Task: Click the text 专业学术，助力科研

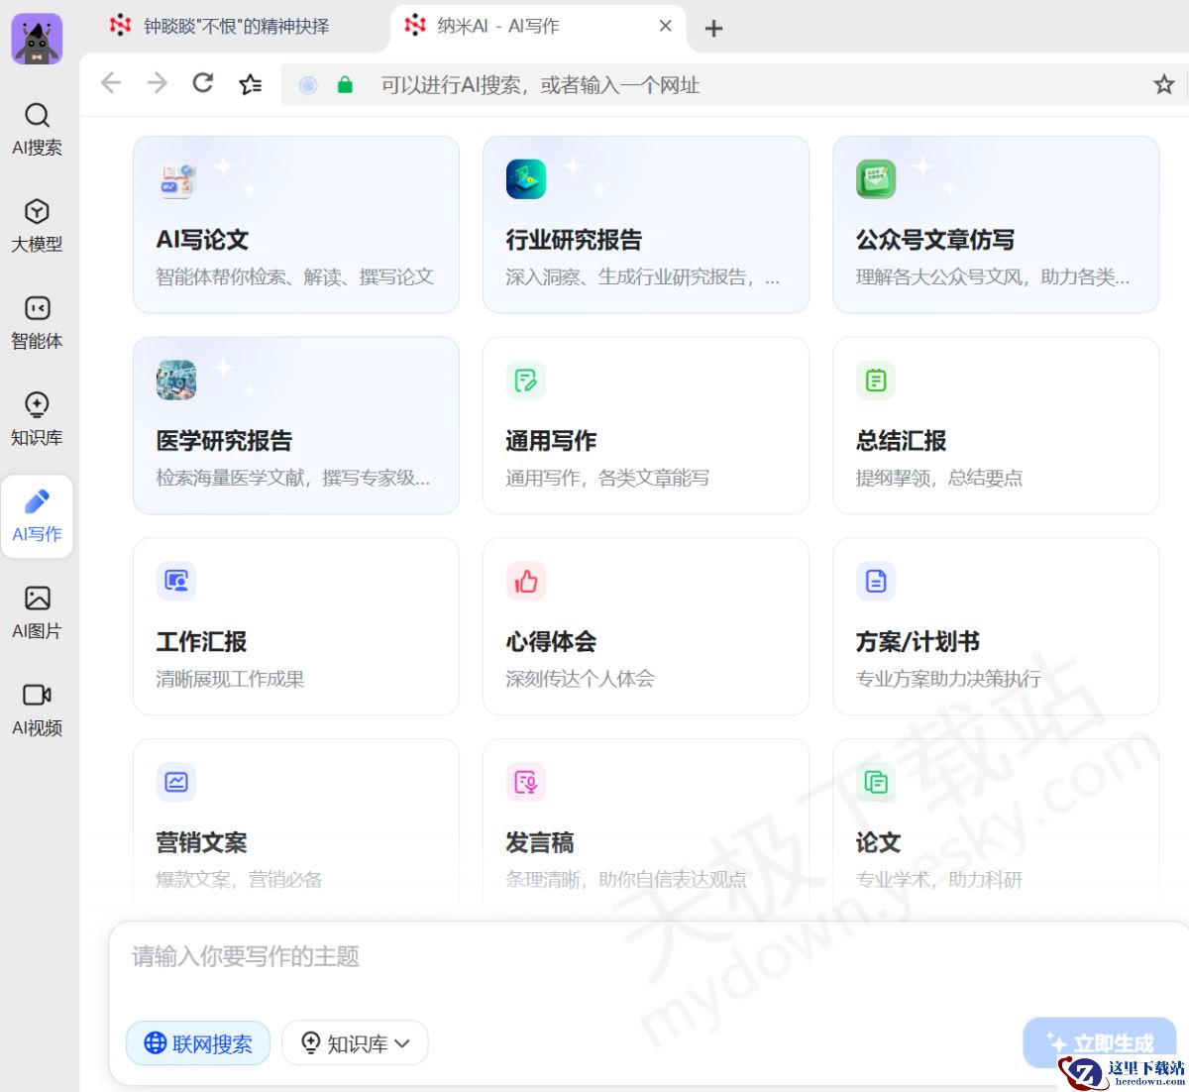Action: [939, 880]
